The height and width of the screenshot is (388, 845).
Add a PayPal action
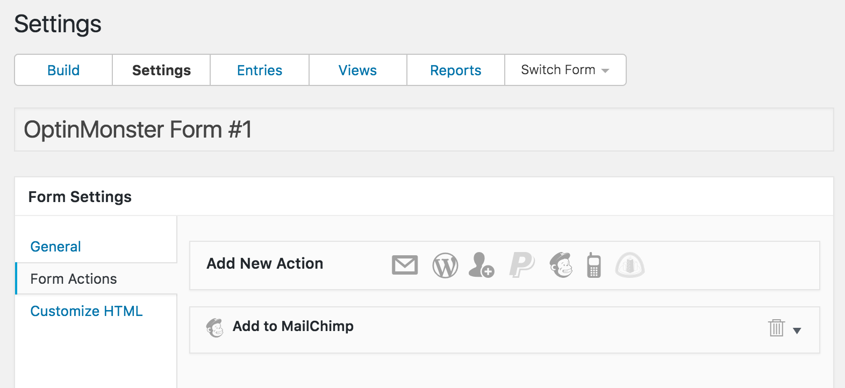coord(522,265)
